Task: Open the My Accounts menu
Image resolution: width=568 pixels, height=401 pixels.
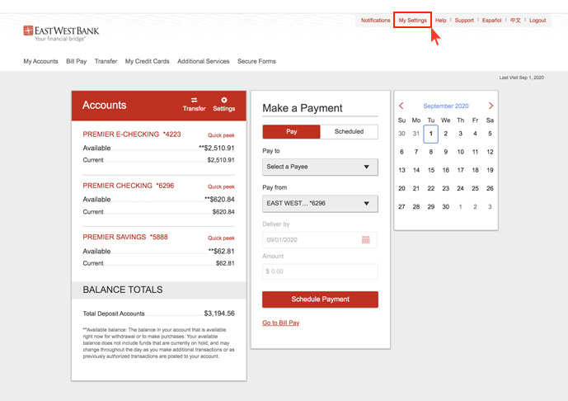Action: 40,61
